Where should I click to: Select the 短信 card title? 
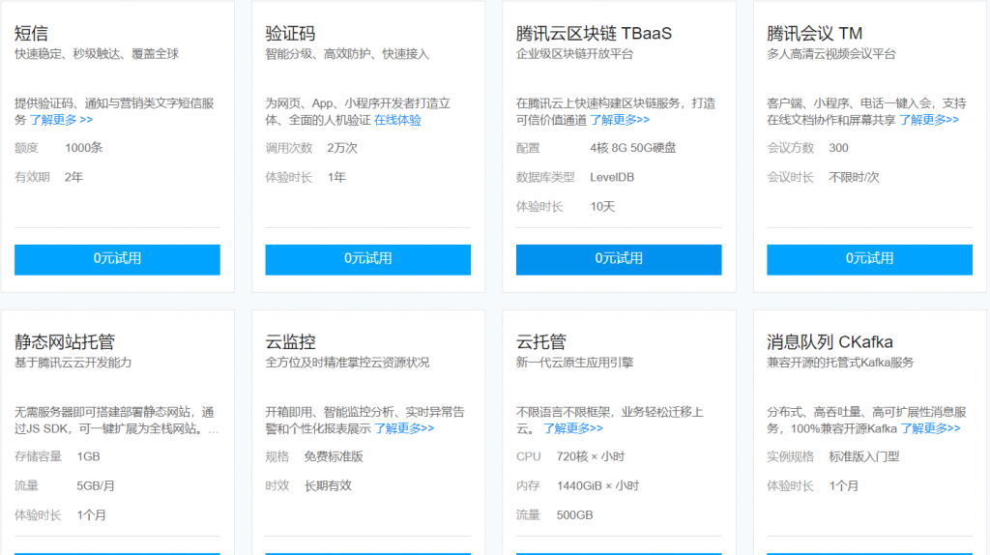(31, 34)
